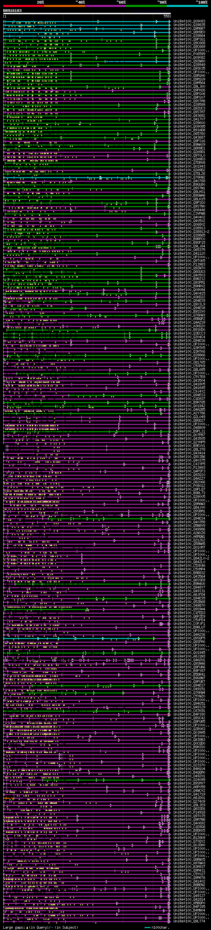Click the label UniRef100_Q9XIL9

click(x=189, y=305)
